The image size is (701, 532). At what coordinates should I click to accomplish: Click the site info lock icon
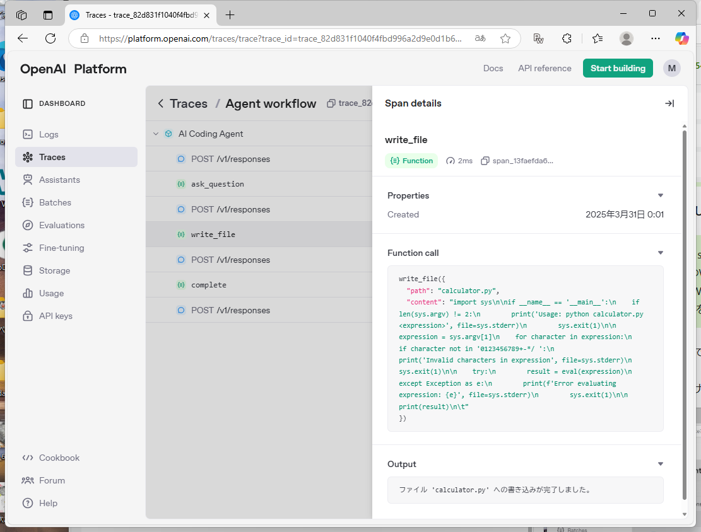click(85, 39)
